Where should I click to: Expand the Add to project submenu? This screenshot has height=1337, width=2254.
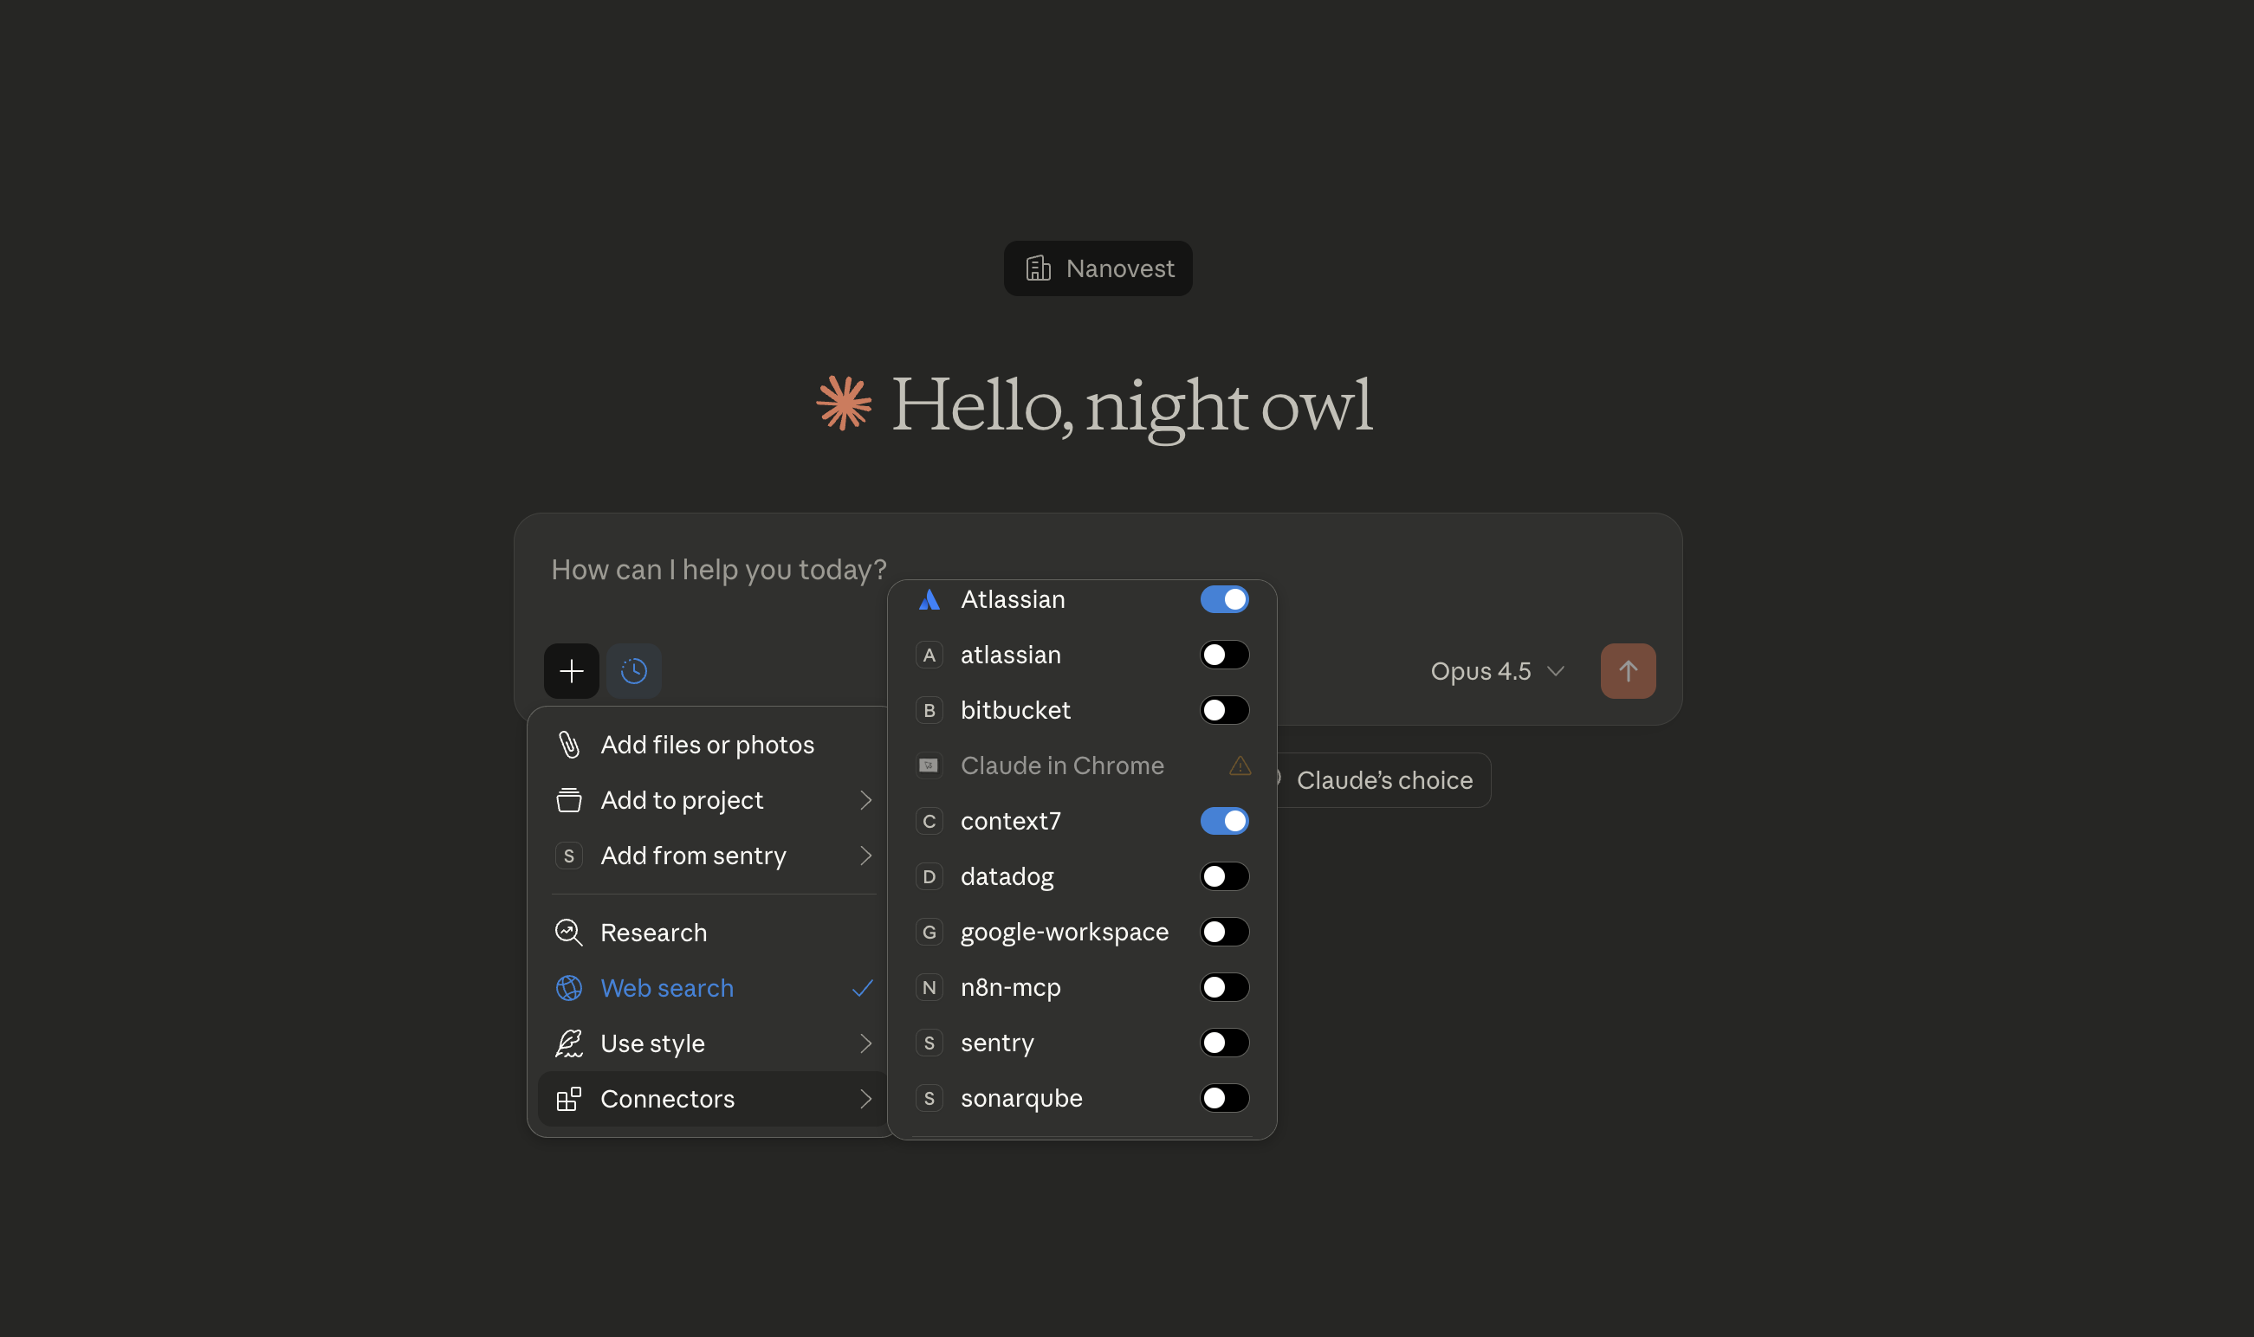[x=712, y=800]
